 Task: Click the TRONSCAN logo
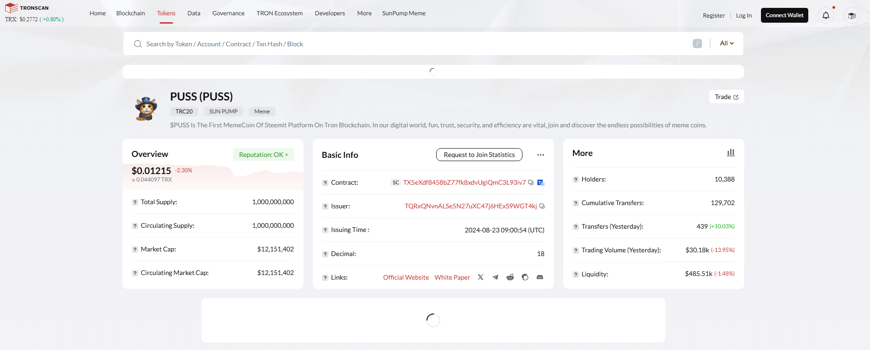click(26, 8)
